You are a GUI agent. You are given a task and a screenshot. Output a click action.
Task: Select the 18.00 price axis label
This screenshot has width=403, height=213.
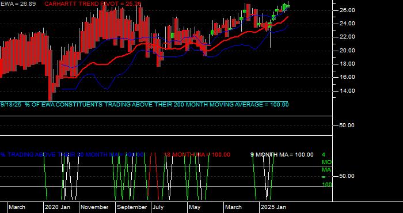348,64
